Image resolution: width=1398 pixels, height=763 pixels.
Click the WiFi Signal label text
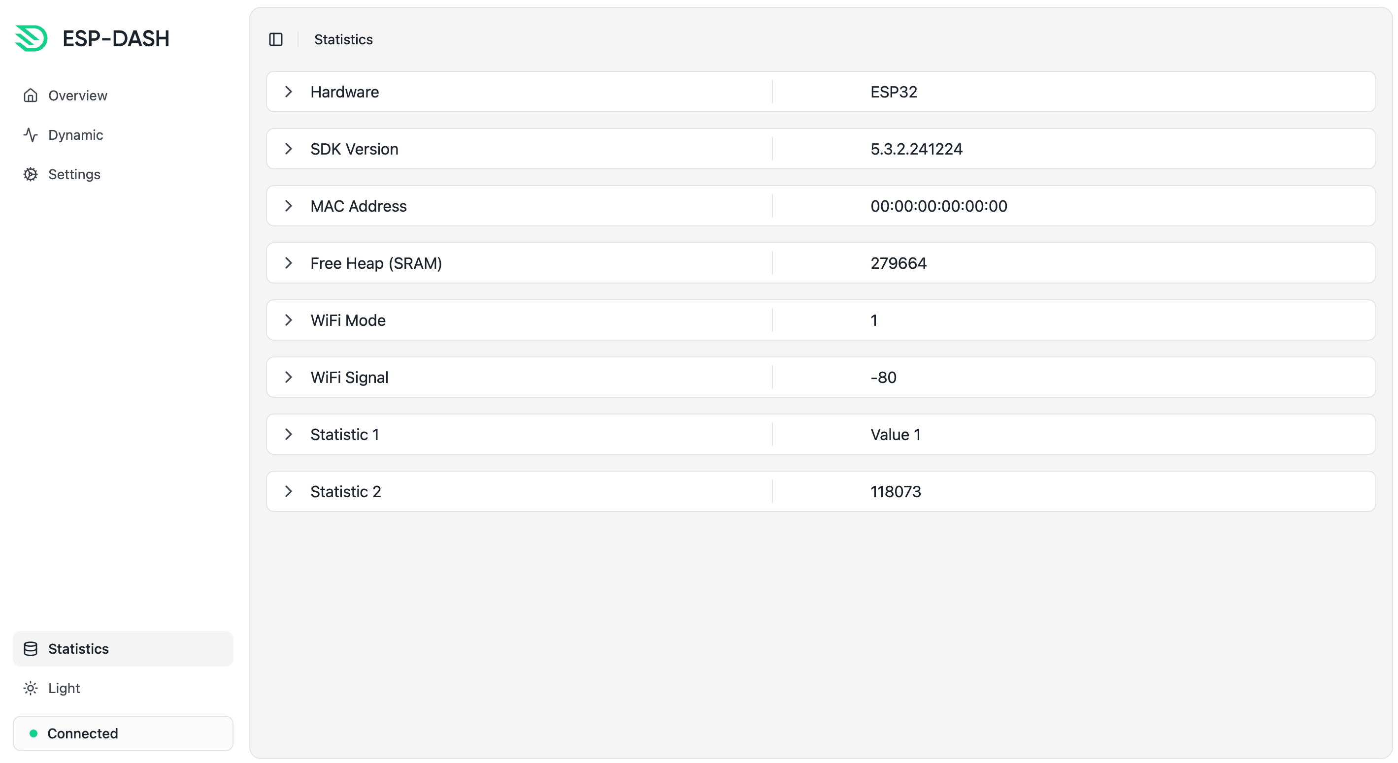(x=350, y=377)
